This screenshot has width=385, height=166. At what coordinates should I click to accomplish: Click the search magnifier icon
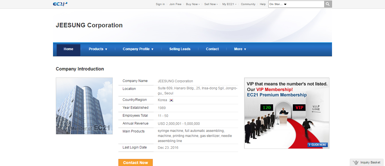pyautogui.click(x=328, y=4)
